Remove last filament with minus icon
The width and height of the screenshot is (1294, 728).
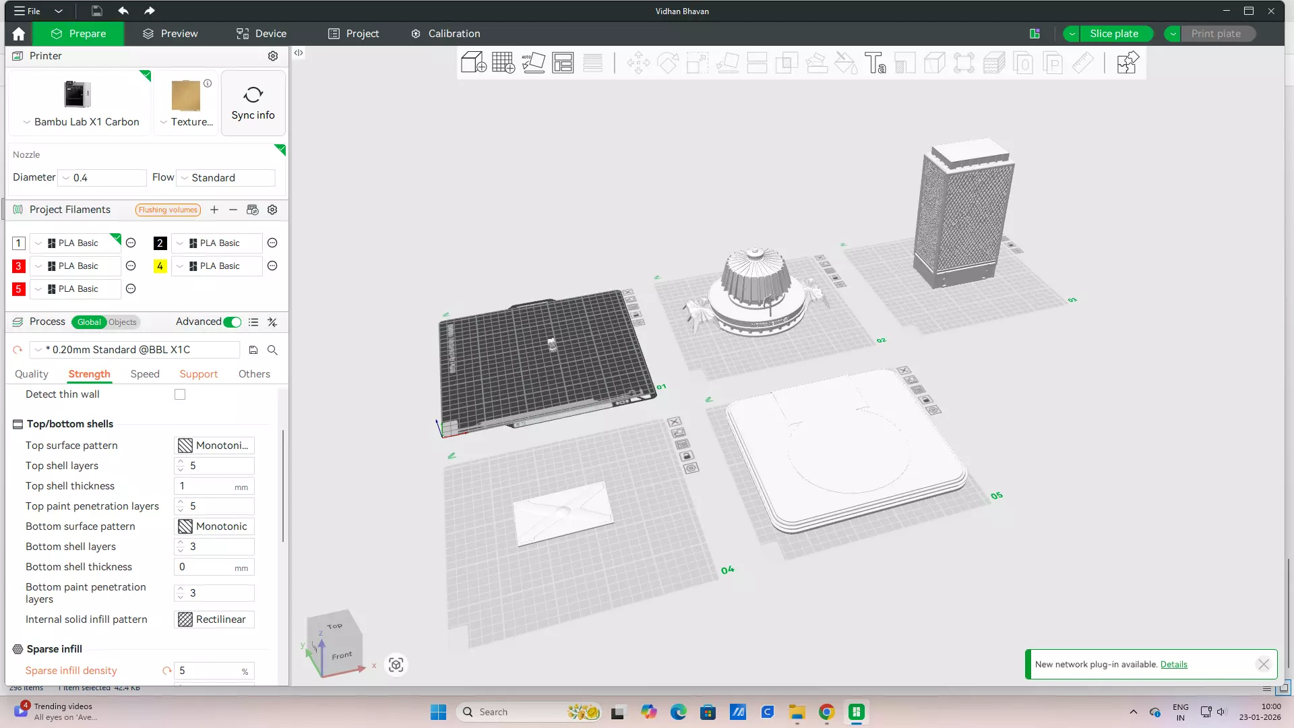(x=233, y=210)
